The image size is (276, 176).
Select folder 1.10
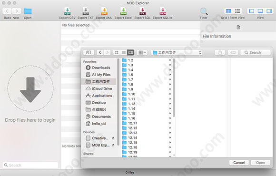147,94
